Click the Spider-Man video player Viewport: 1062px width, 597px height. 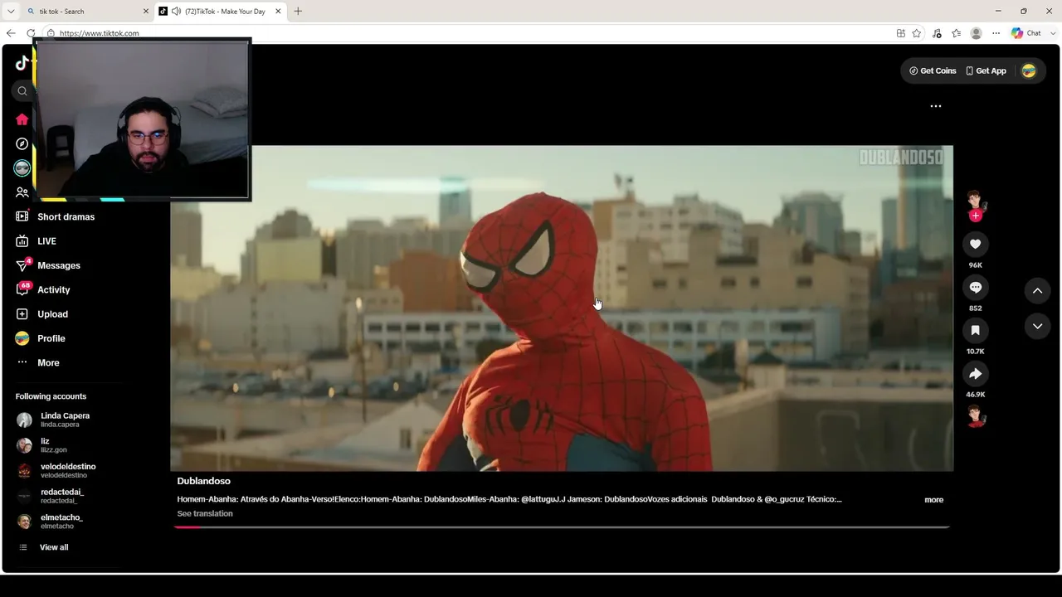coord(562,308)
